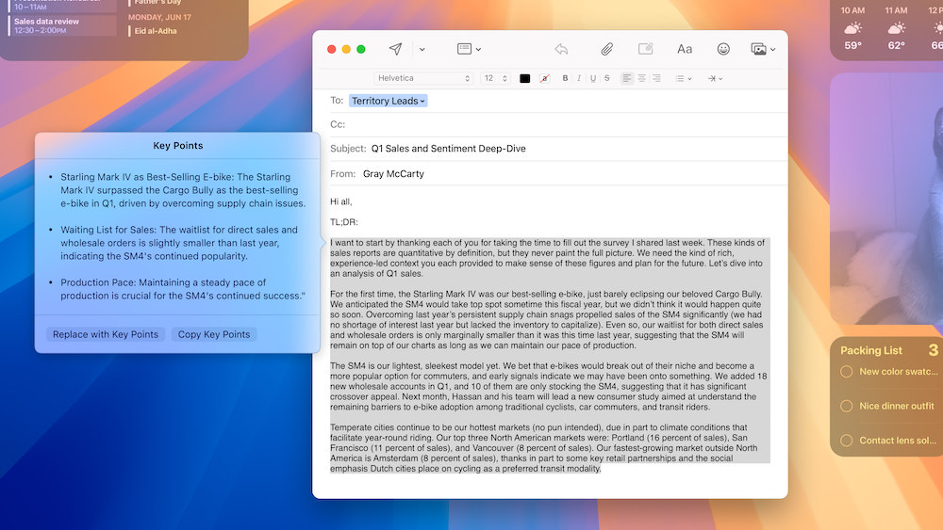Click the Send message paper plane icon
Image resolution: width=943 pixels, height=530 pixels.
(395, 49)
